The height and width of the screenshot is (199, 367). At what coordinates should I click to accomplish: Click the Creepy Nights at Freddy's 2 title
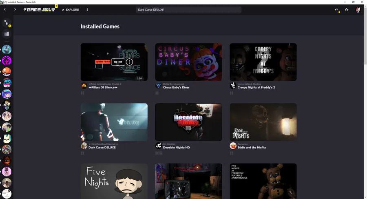tap(256, 87)
